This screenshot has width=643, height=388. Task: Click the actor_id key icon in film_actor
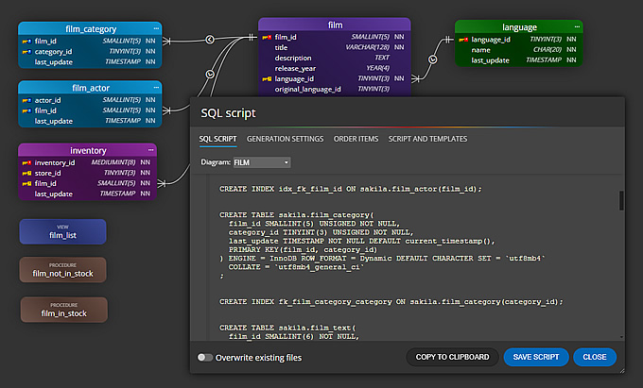tap(26, 99)
